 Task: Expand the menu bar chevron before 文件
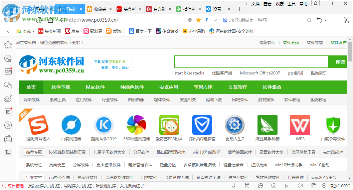point(246,4)
